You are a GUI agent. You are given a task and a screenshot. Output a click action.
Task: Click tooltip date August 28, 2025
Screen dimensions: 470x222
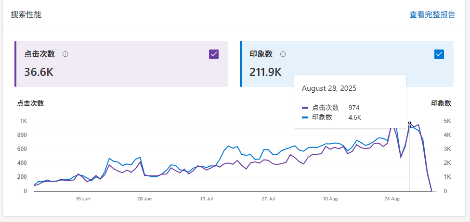tap(329, 88)
